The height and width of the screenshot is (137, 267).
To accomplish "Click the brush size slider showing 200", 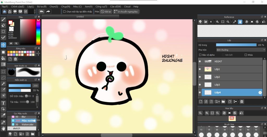I will 20,85.
